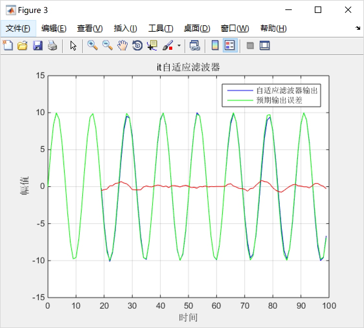Toggle the Insert Legend button
The image size is (364, 328).
click(x=230, y=45)
